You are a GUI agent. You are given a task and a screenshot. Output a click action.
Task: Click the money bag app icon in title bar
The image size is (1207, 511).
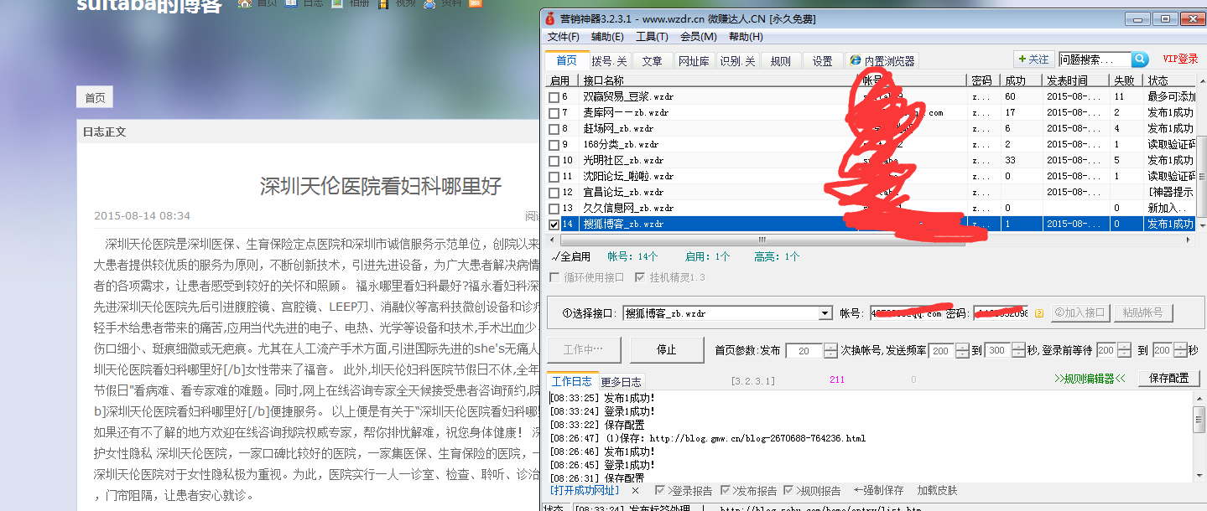pos(550,18)
